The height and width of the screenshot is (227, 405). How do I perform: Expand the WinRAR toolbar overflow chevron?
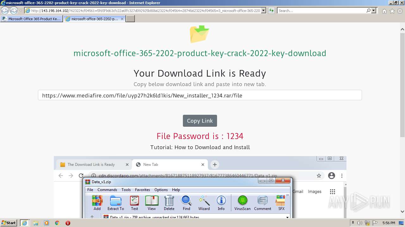click(x=288, y=195)
